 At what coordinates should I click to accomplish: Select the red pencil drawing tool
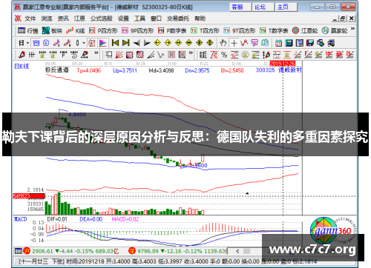tap(22, 55)
